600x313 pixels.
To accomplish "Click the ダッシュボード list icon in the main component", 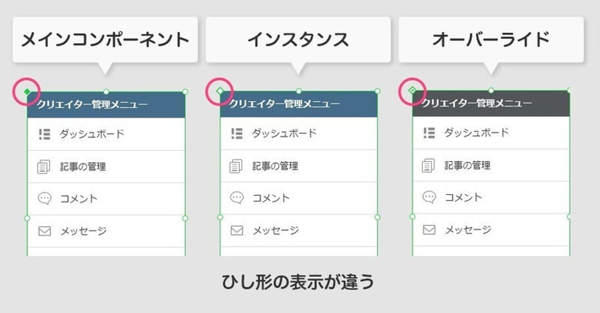I will (44, 134).
